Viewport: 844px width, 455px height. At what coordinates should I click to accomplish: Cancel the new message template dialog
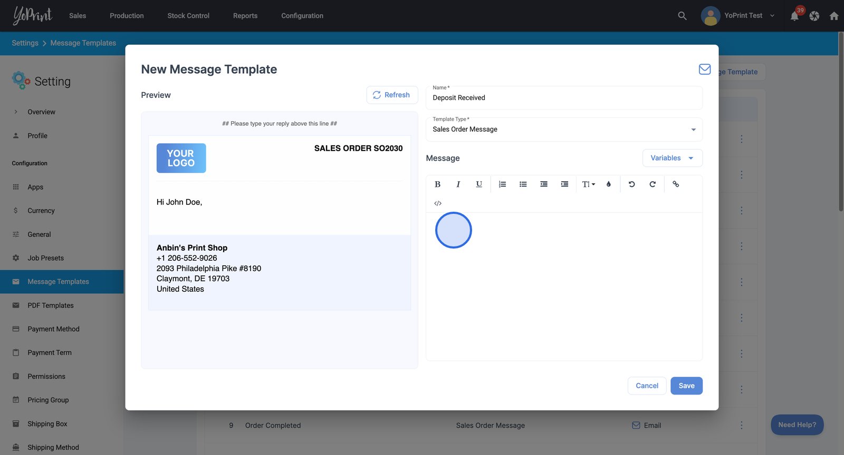[x=647, y=385]
